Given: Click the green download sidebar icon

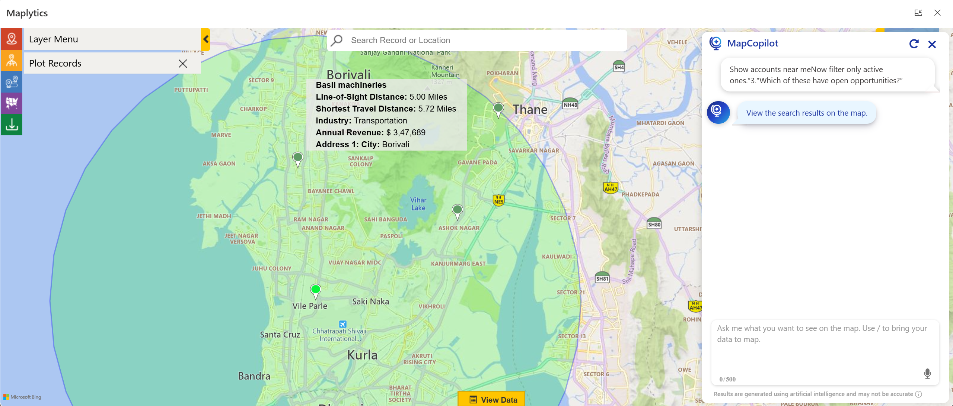Looking at the screenshot, I should (12, 124).
